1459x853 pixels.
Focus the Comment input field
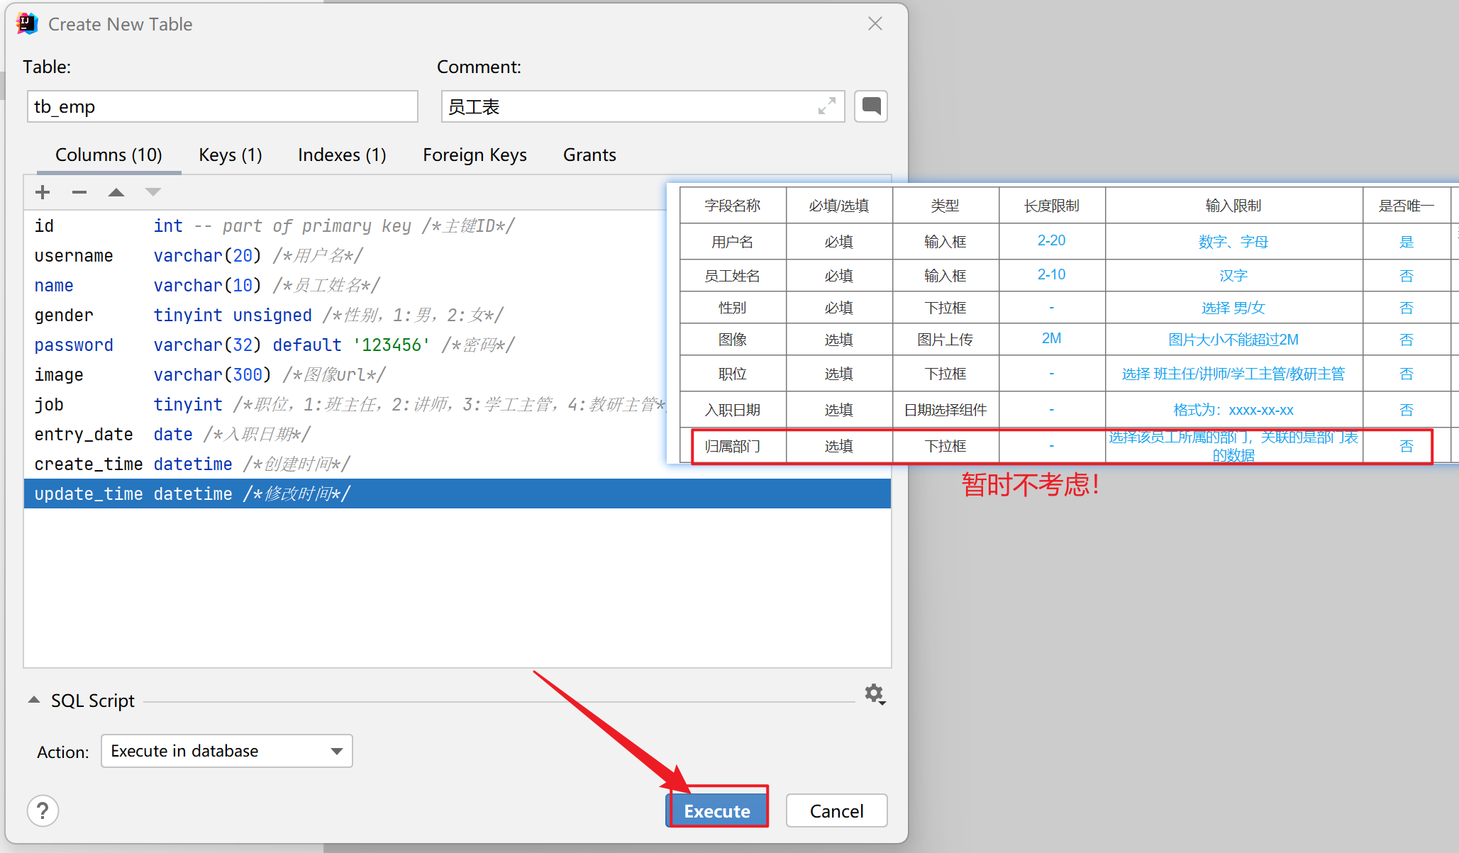643,106
